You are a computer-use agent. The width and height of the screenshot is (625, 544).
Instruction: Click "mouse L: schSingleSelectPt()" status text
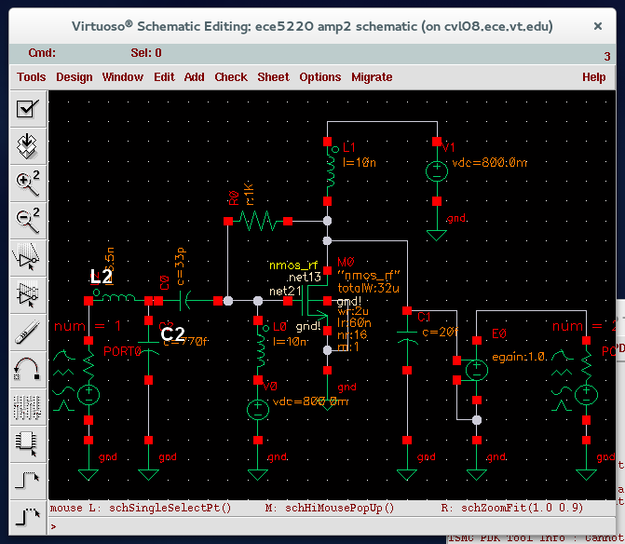pos(141,508)
